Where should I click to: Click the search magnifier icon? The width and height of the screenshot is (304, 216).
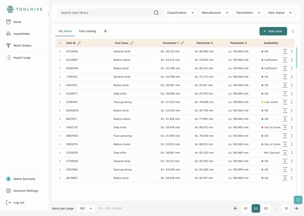coord(156,13)
